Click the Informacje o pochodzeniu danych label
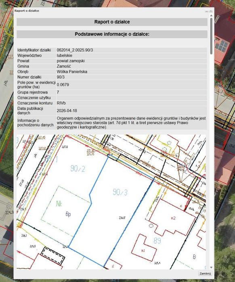Screen dimensions: 235x282 [35, 123]
